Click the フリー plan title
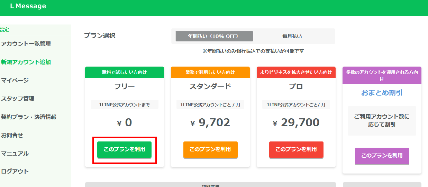This screenshot has height=187, width=428. coord(125,87)
